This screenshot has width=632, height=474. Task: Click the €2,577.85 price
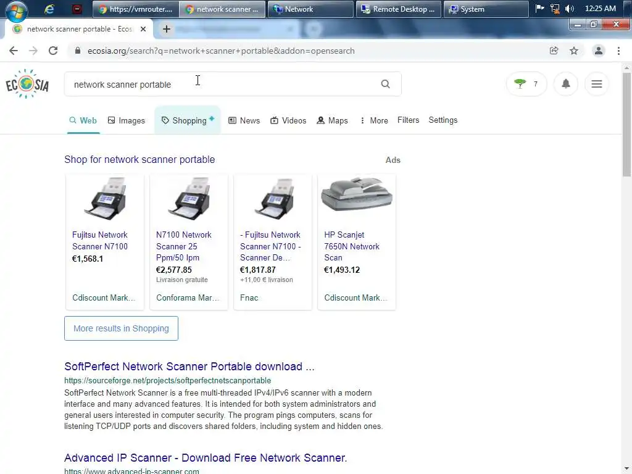[x=173, y=270]
